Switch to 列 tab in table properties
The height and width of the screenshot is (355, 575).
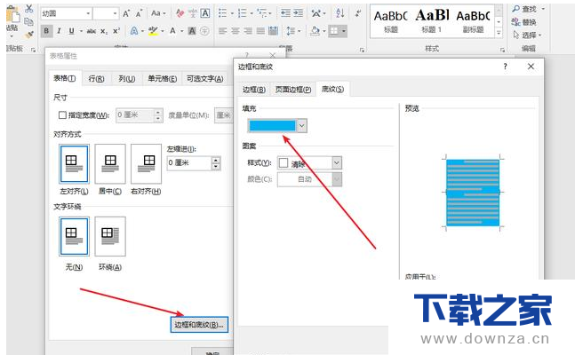coord(127,79)
